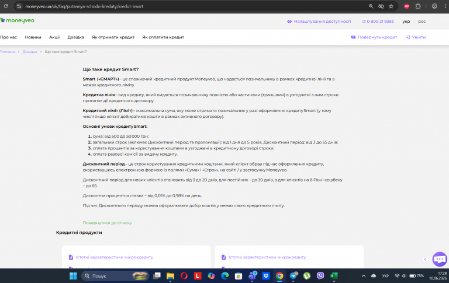
Task: Switch site language to рос
Action: pyautogui.click(x=422, y=22)
